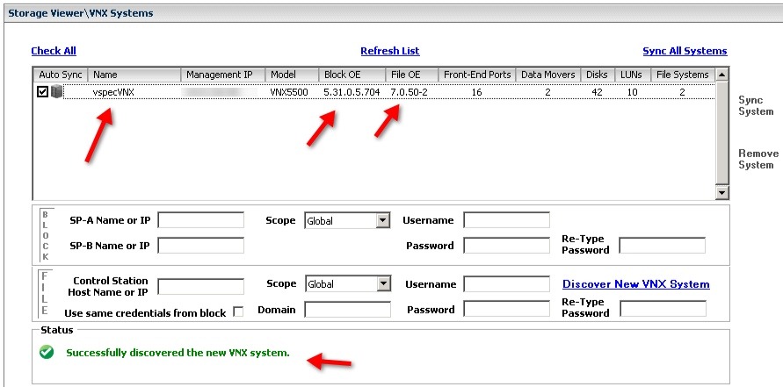Sort by the Block OE column header

click(x=352, y=75)
